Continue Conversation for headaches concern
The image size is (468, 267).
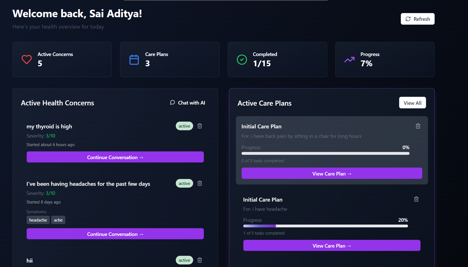[x=115, y=234]
